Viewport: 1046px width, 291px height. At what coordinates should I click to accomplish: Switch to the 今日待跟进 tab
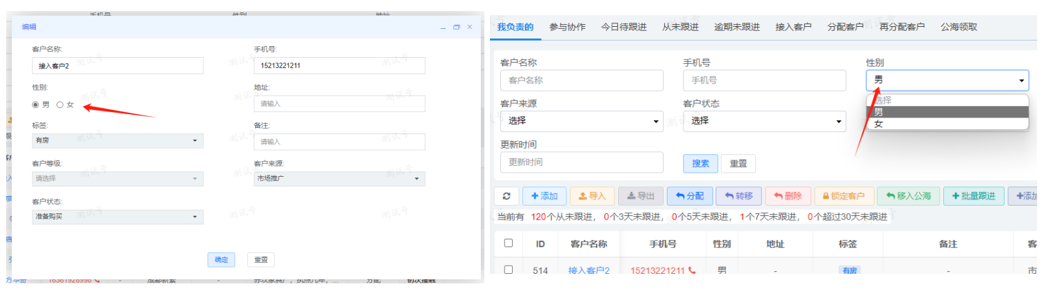point(624,27)
